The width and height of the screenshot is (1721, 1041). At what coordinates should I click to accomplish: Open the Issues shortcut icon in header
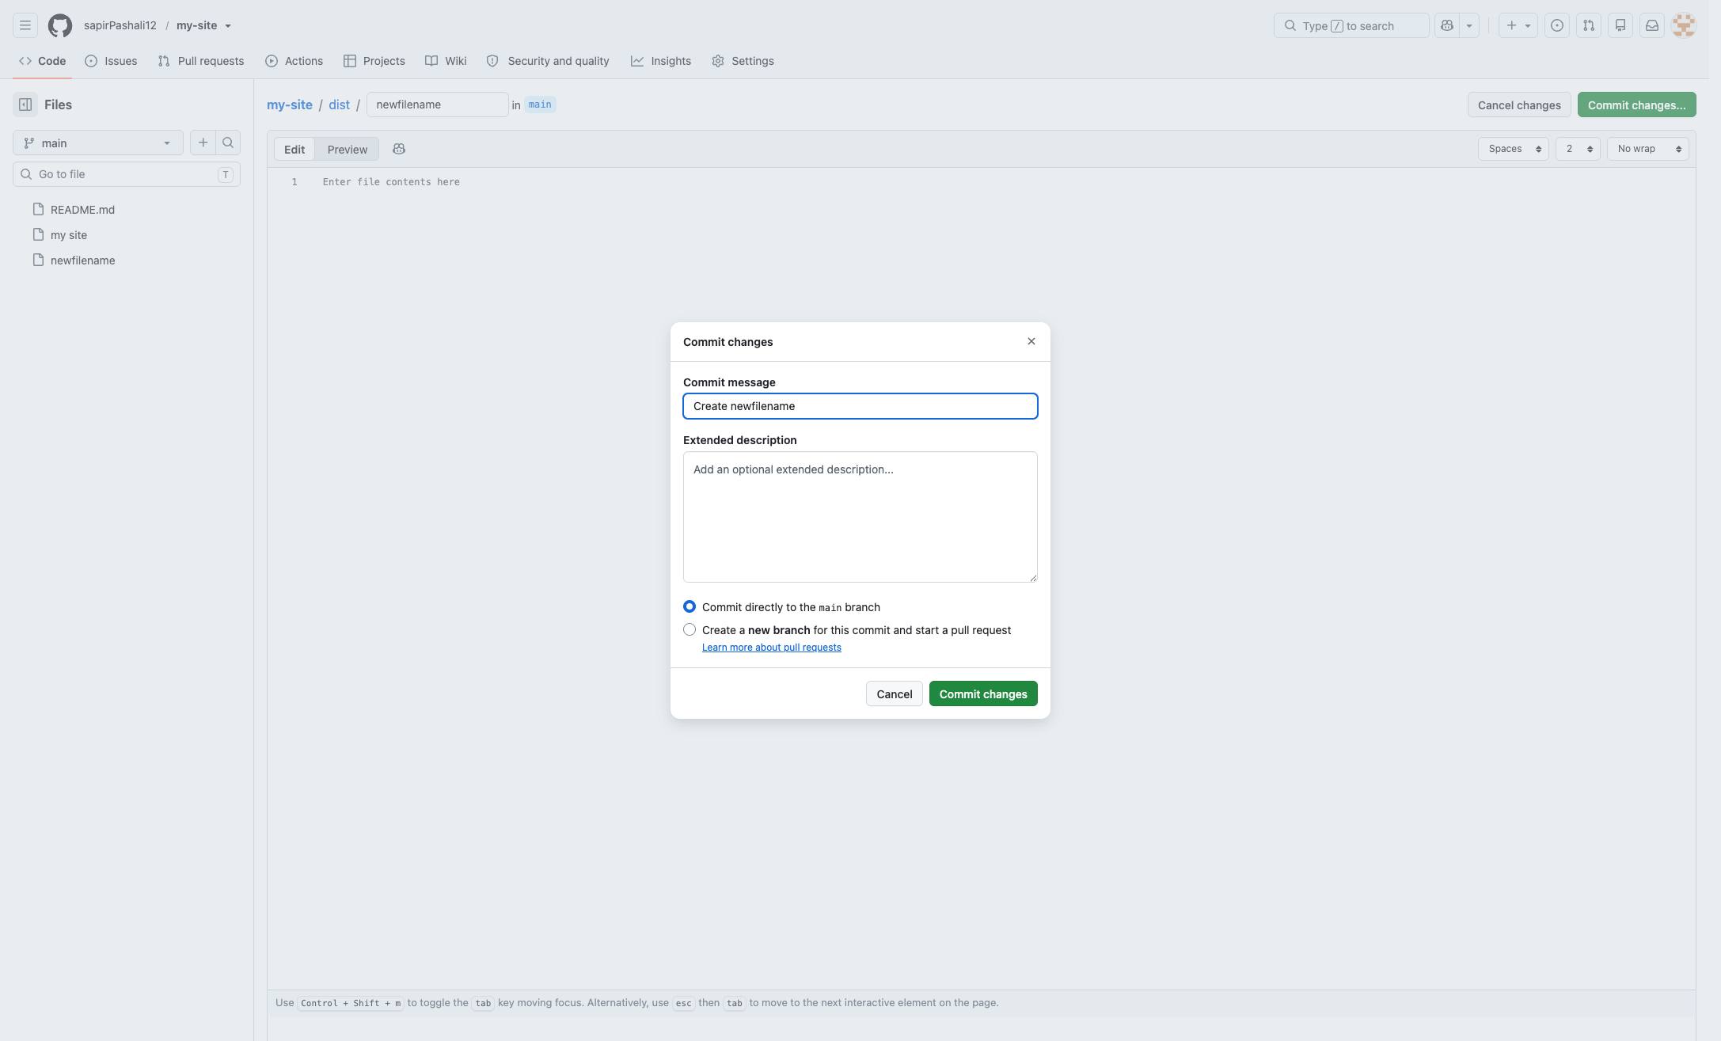1557,25
